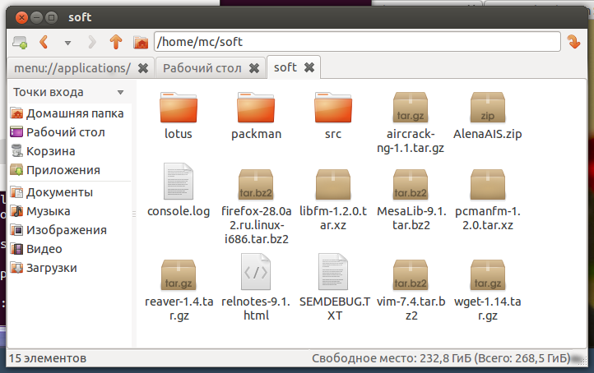Click the path field /home/mc/soft
Image resolution: width=594 pixels, height=373 pixels.
tap(357, 42)
